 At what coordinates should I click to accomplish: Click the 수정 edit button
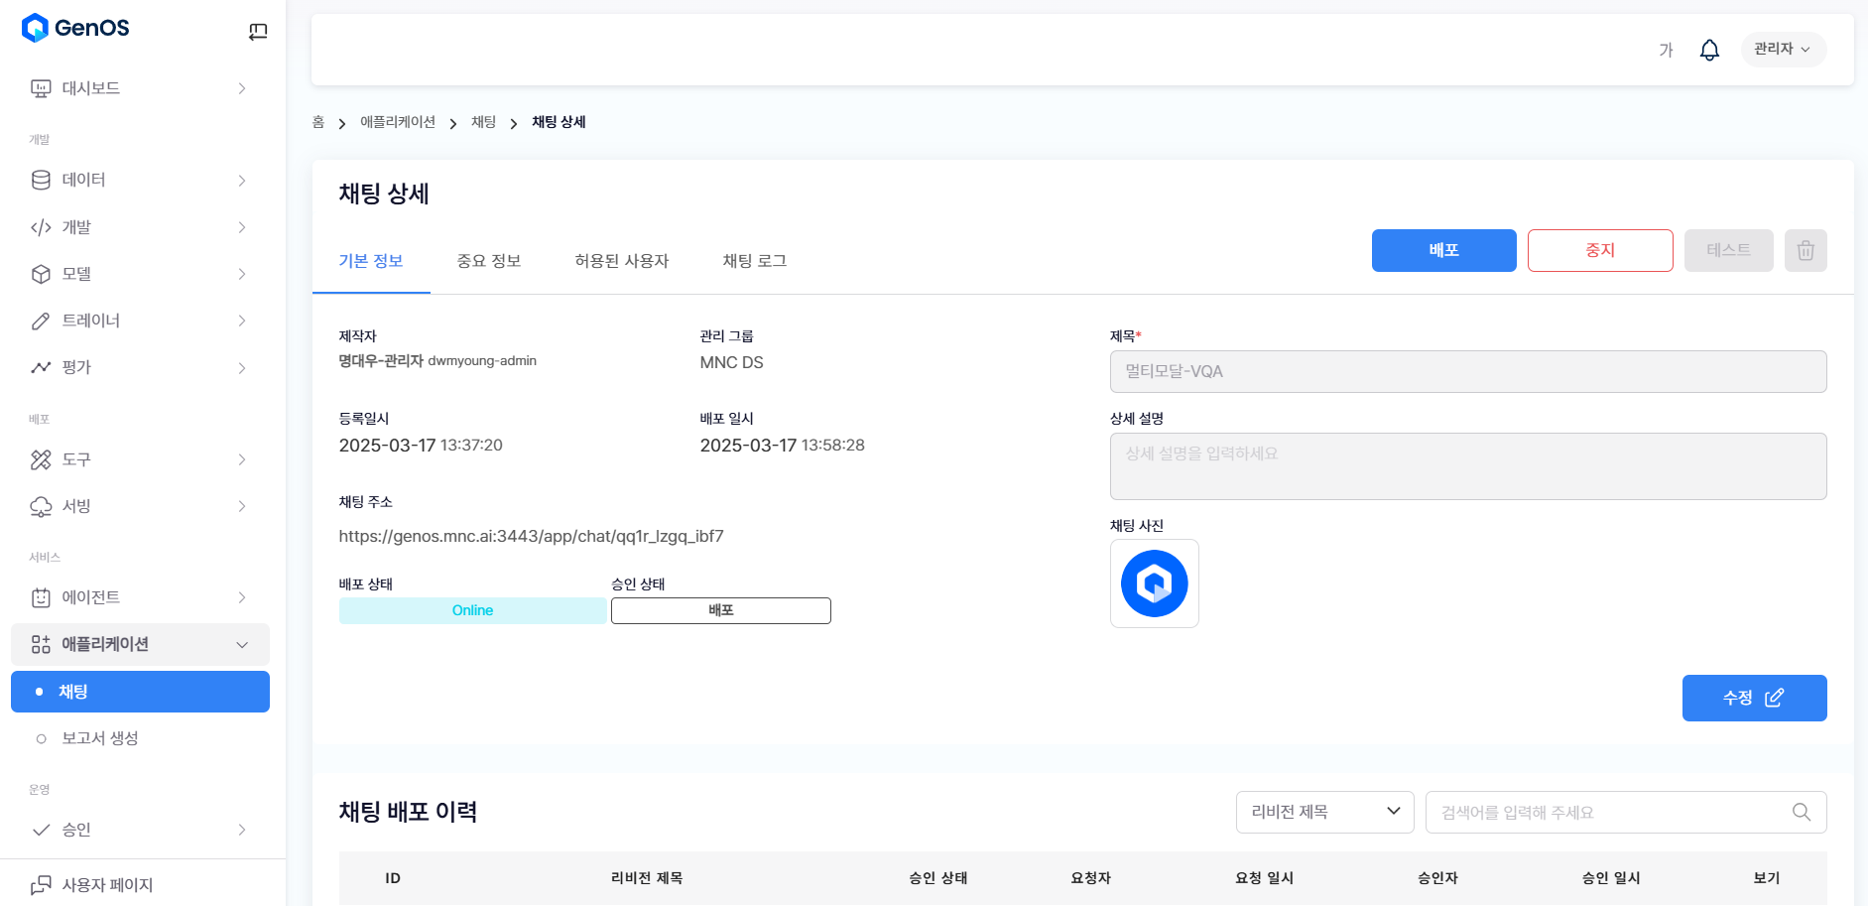pyautogui.click(x=1753, y=698)
